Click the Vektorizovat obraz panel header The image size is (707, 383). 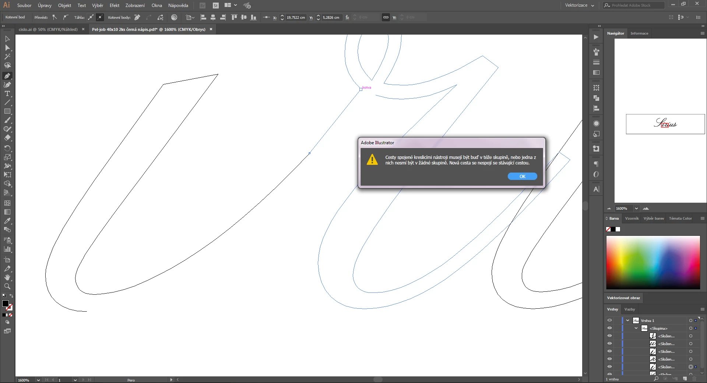point(623,298)
